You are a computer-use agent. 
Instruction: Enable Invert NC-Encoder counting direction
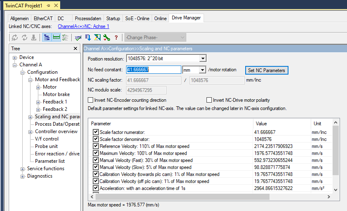pyautogui.click(x=90, y=100)
